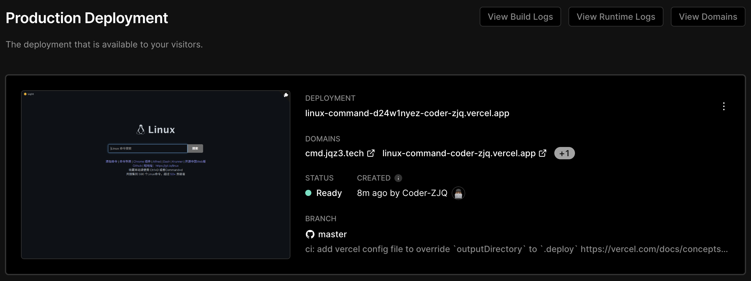This screenshot has height=281, width=751.
Task: Click the "DEPLOYMENT" section label
Action: tap(330, 98)
